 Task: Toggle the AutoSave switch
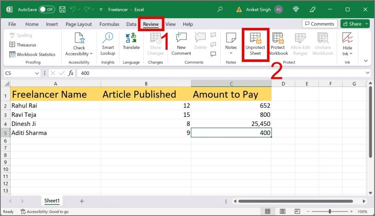point(47,10)
